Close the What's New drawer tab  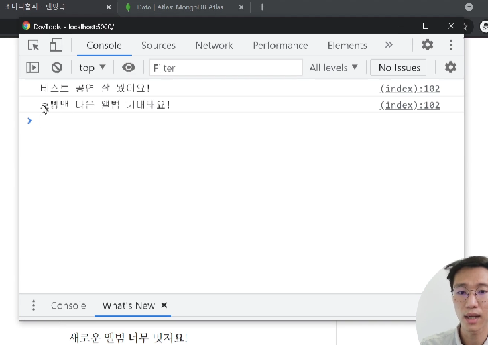click(x=164, y=305)
